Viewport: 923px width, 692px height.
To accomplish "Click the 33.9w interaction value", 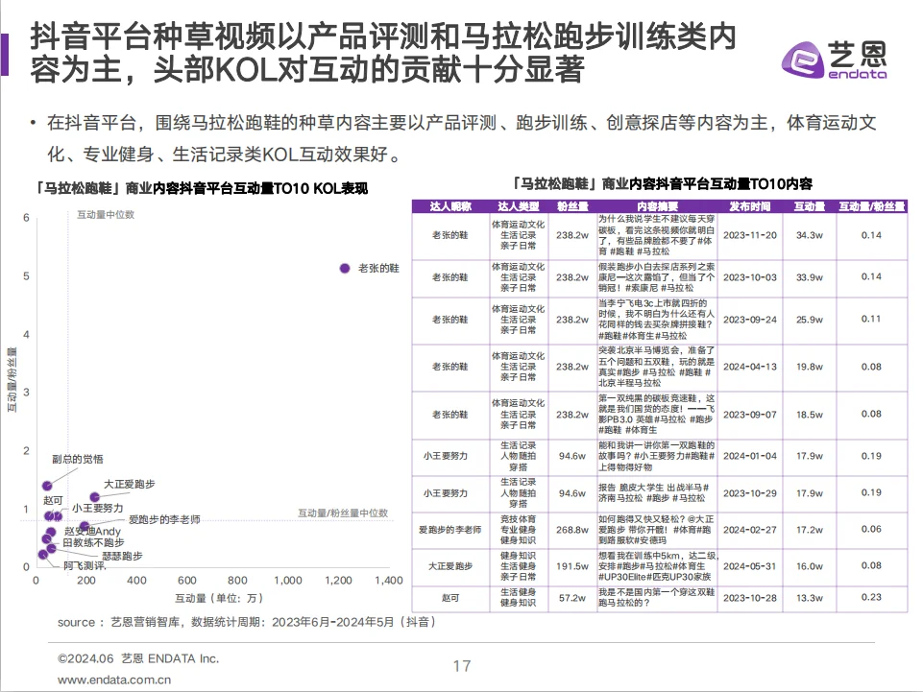I will pyautogui.click(x=810, y=277).
